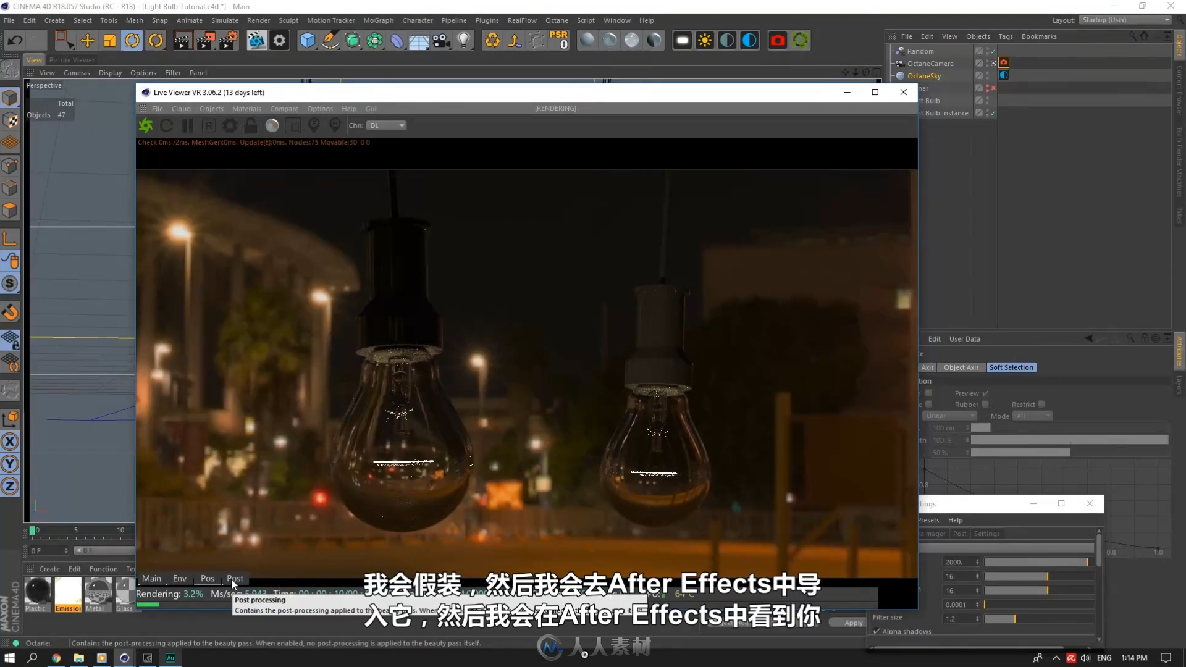Add a Cube primitive object

coord(307,41)
